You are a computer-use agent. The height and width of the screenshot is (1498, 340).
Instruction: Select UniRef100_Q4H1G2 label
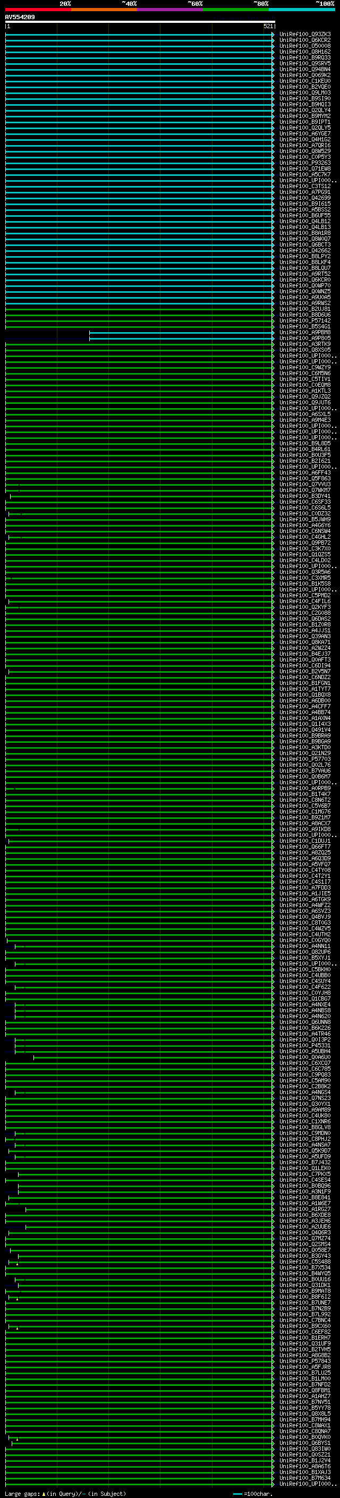(305, 140)
